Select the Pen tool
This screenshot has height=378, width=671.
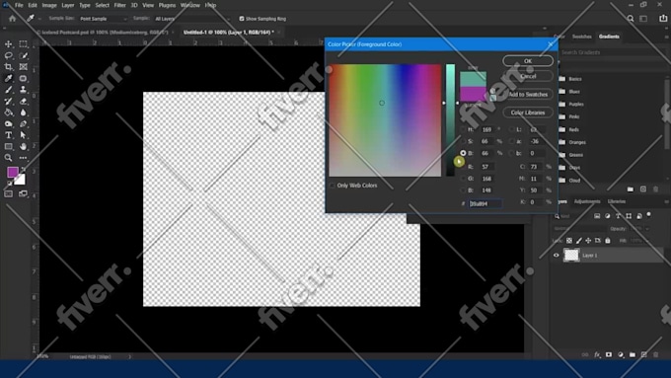[23, 123]
